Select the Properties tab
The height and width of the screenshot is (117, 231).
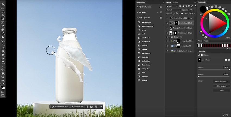[201, 51]
